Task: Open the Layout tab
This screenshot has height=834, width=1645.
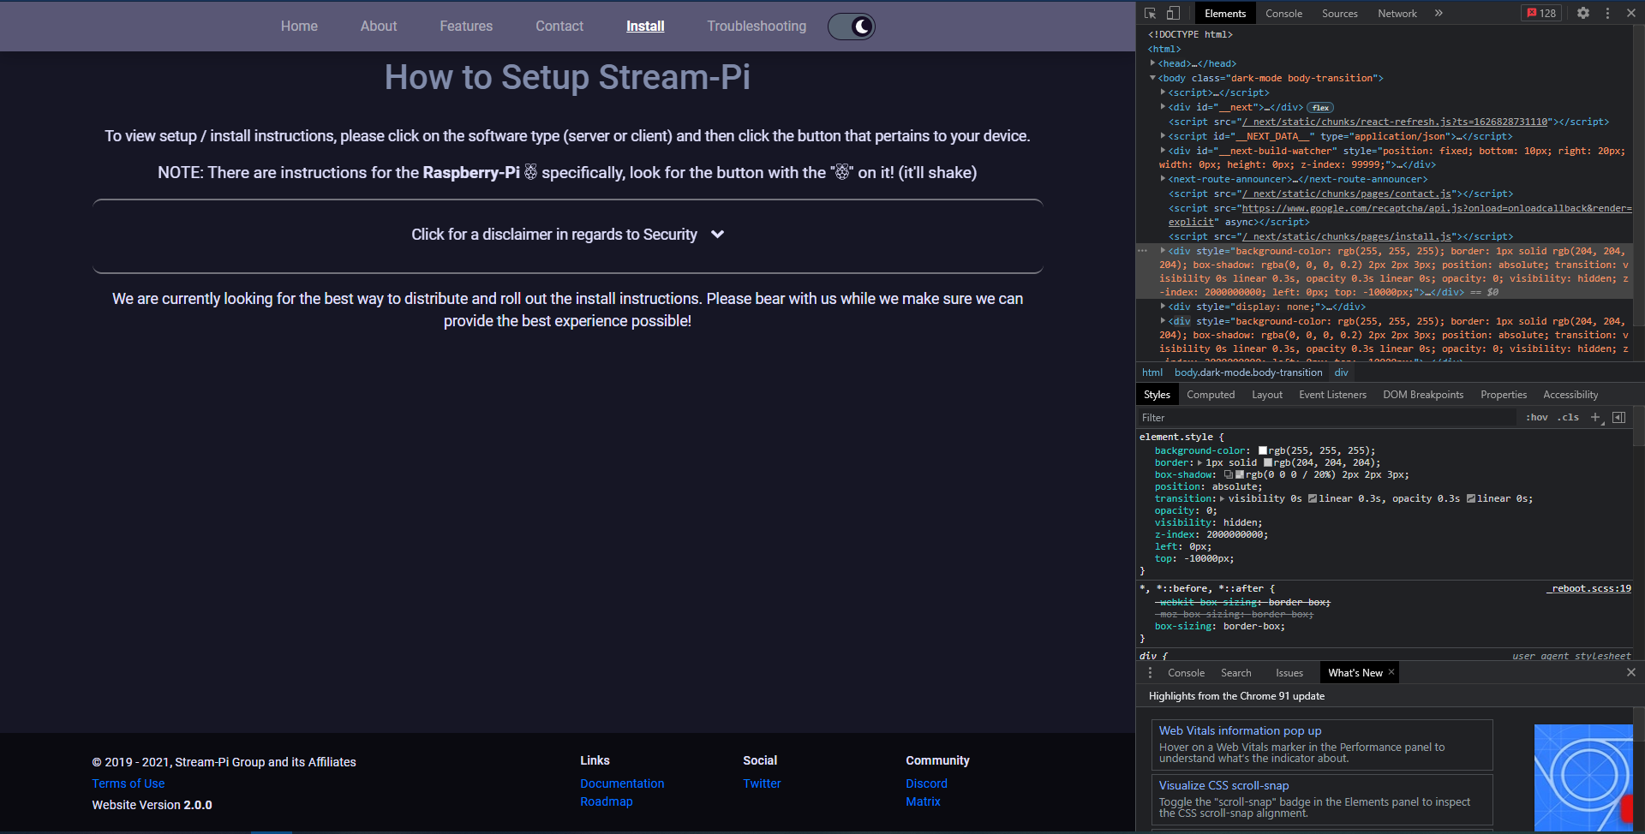Action: point(1267,395)
